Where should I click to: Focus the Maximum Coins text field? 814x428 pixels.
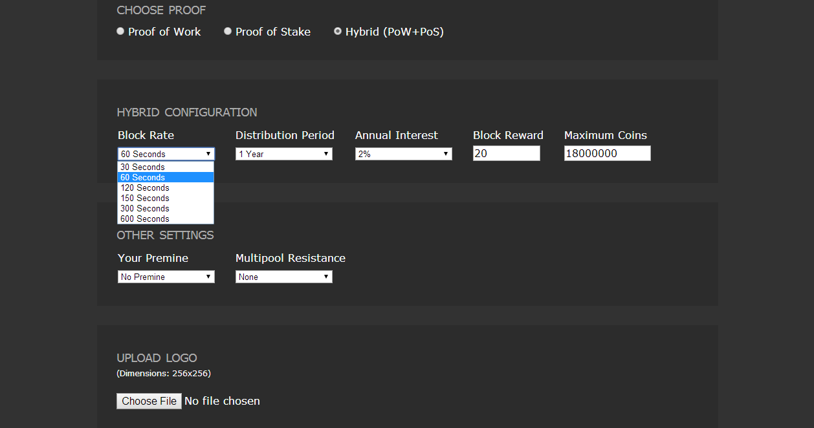(607, 153)
